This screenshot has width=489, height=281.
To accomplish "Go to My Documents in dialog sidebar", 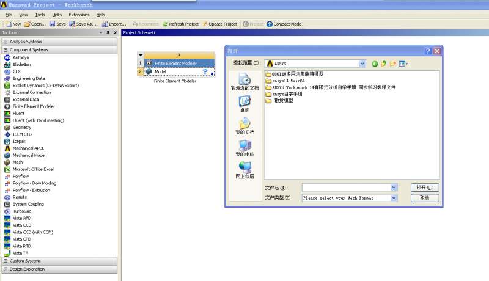I will click(245, 126).
